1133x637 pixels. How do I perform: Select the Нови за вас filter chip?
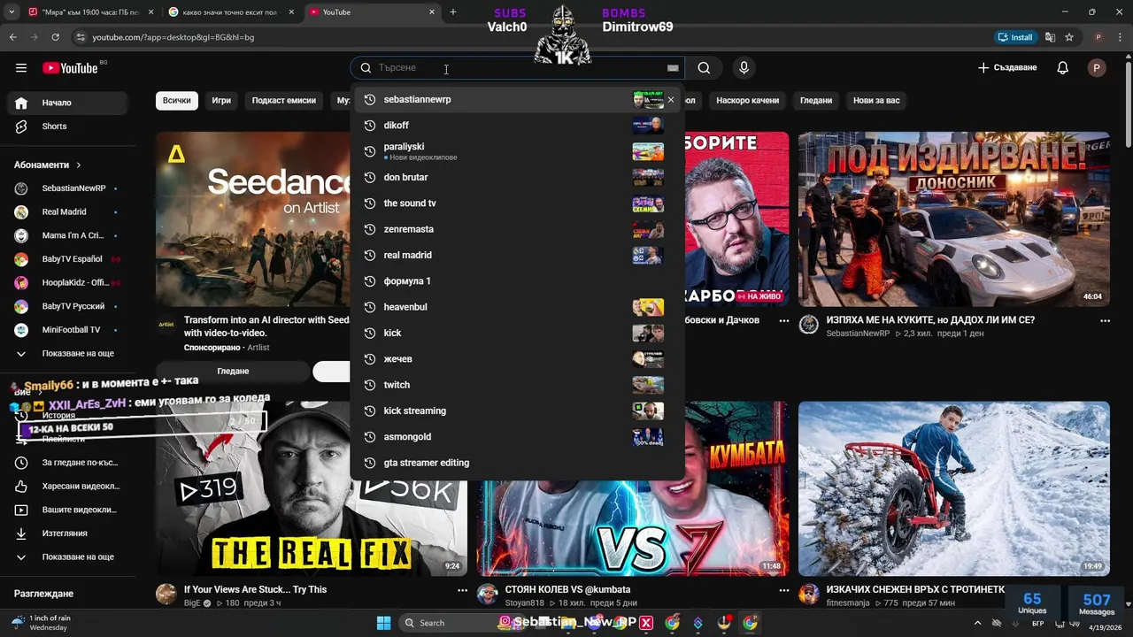point(876,101)
